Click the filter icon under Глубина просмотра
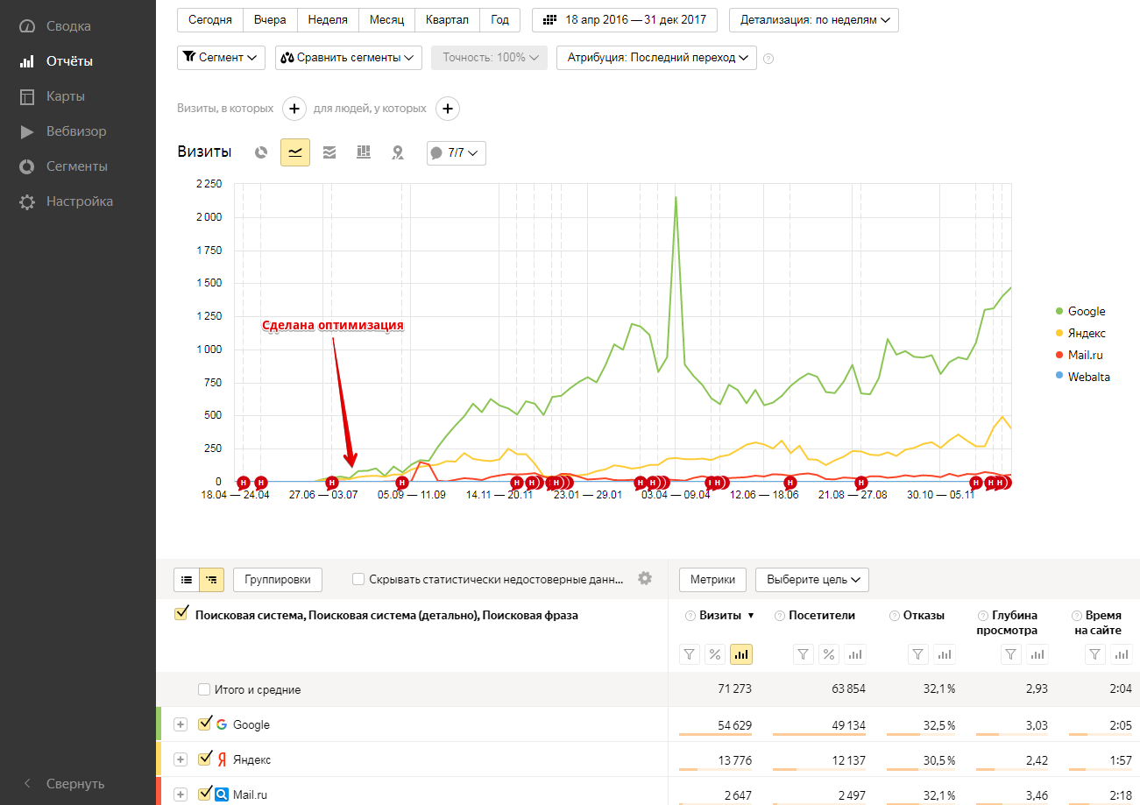The width and height of the screenshot is (1140, 805). point(1012,653)
